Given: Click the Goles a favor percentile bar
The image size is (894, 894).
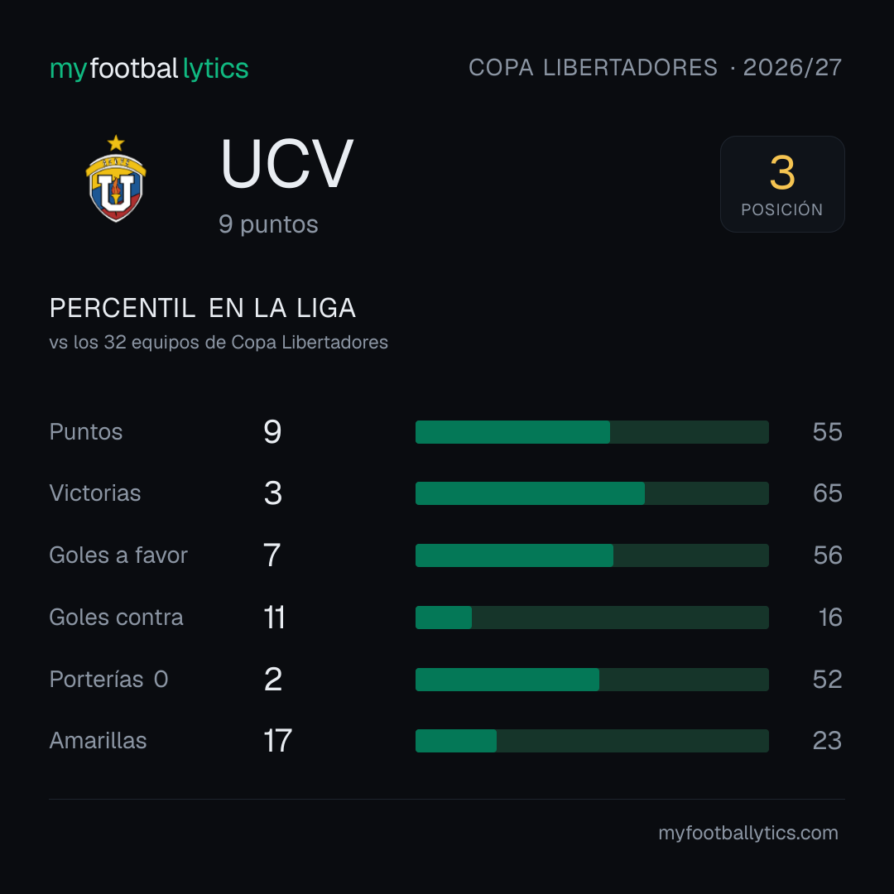Looking at the screenshot, I should tap(592, 555).
